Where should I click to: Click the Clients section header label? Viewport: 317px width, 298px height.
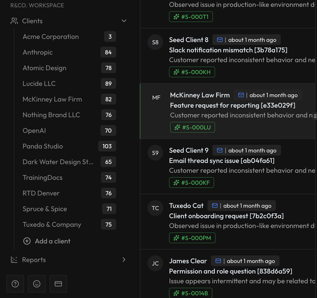32,21
